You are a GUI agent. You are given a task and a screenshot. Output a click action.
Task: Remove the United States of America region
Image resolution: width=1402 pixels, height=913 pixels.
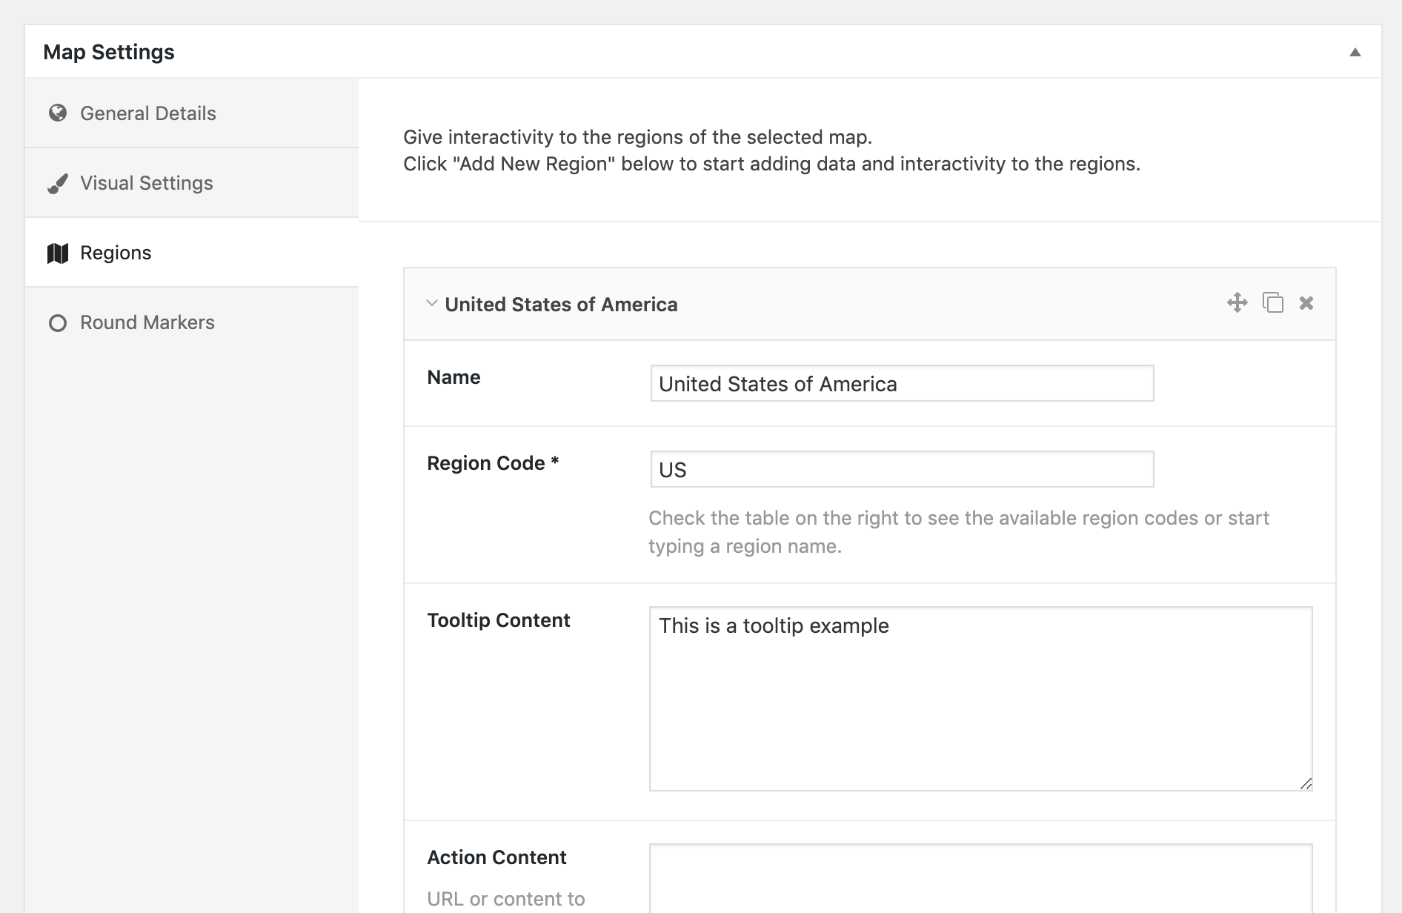click(x=1306, y=302)
